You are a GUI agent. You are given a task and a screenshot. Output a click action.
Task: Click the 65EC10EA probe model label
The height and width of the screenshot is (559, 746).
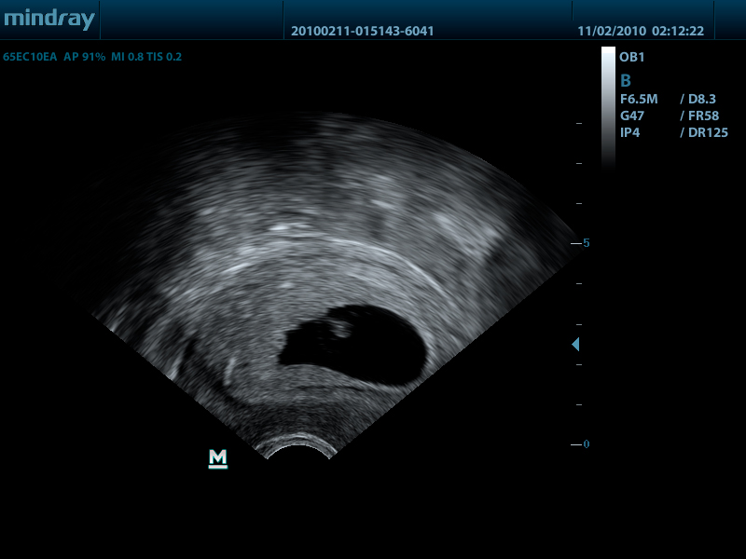[30, 57]
